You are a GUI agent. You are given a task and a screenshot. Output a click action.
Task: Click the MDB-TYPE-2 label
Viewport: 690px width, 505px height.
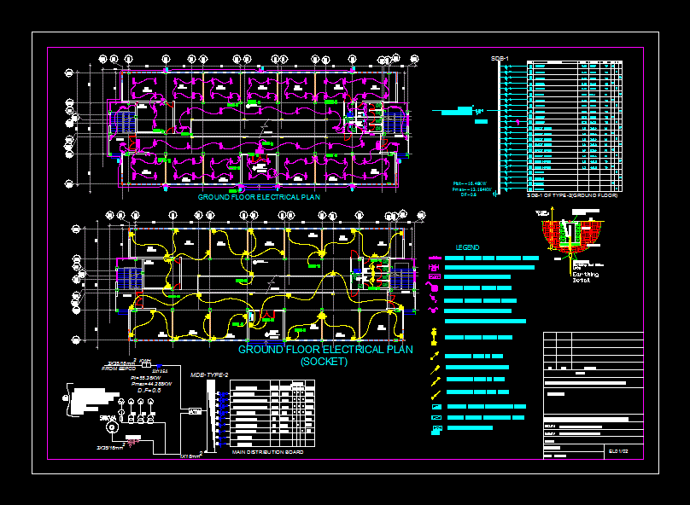[209, 374]
